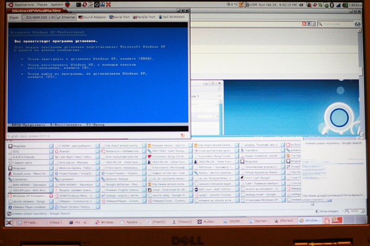370x246 pixels.
Task: Expand the zoom 100% dropdown in the status bar
Action: click(x=353, y=211)
